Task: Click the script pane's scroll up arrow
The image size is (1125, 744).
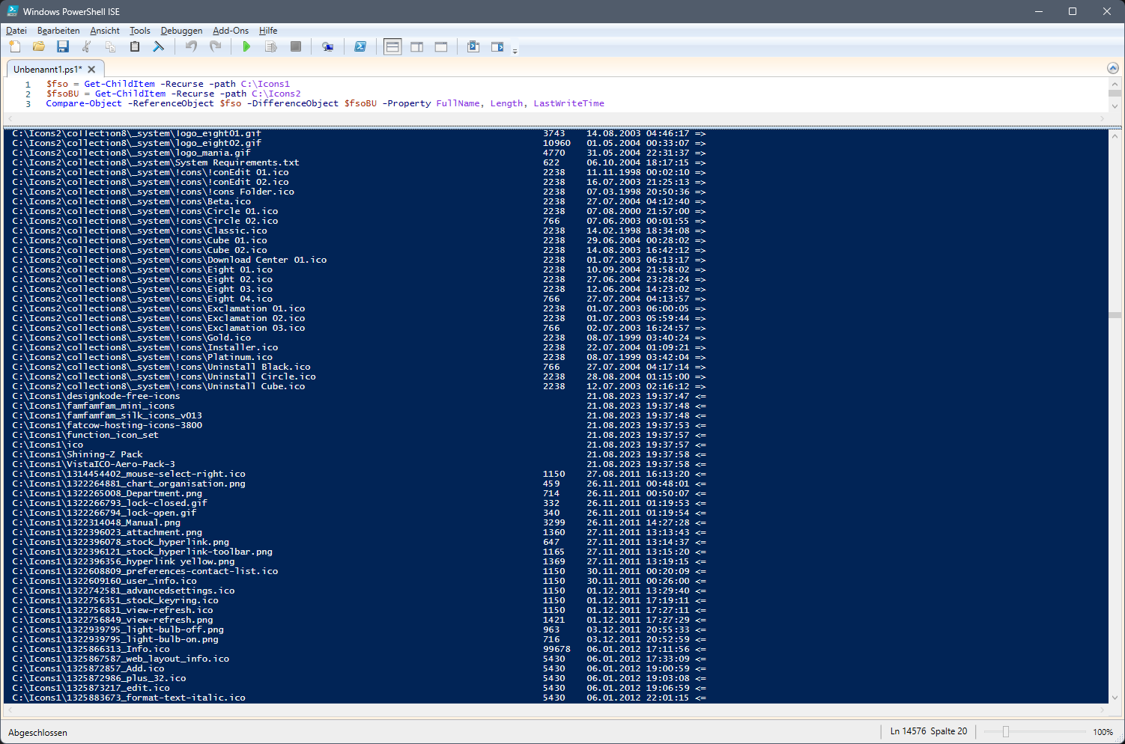Action: (x=1115, y=84)
